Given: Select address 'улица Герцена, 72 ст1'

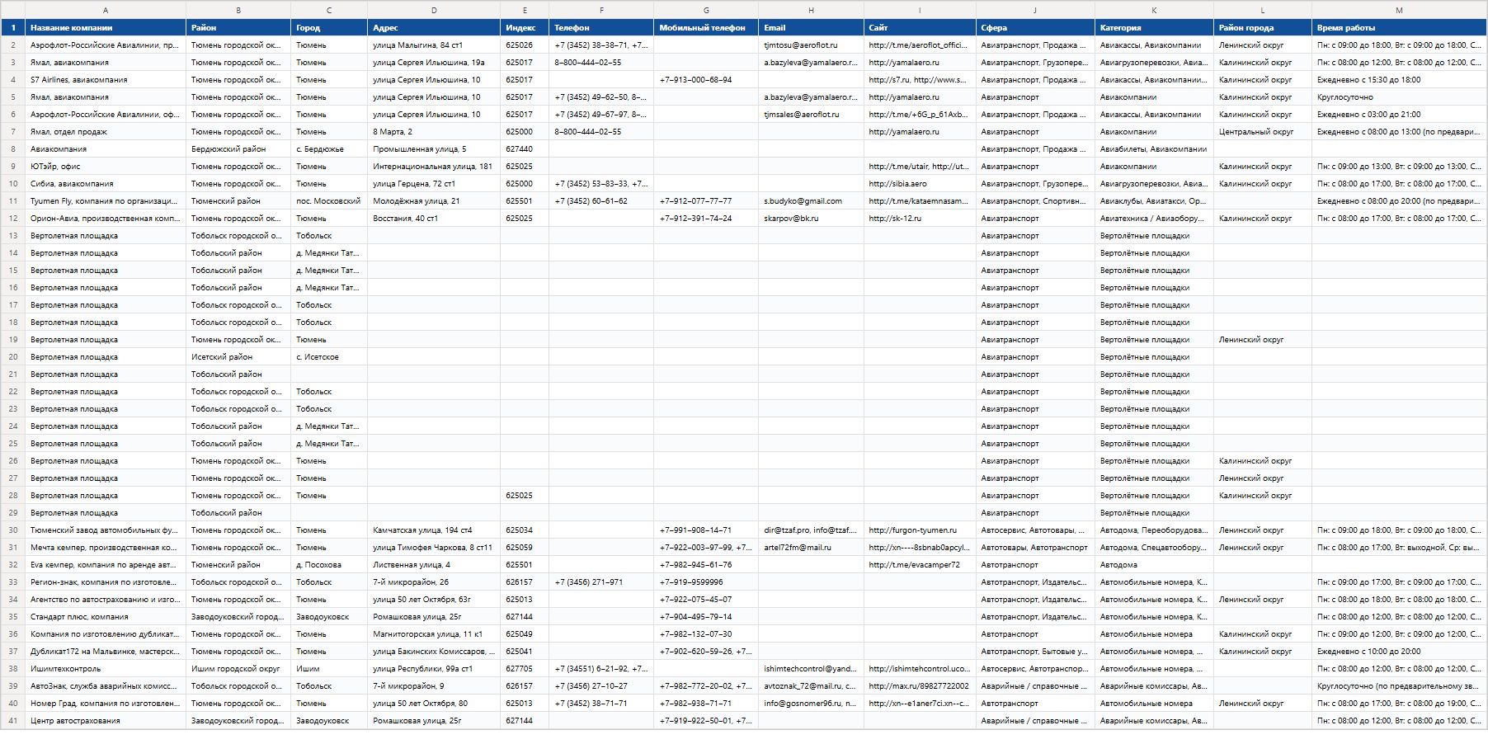Looking at the screenshot, I should 434,184.
